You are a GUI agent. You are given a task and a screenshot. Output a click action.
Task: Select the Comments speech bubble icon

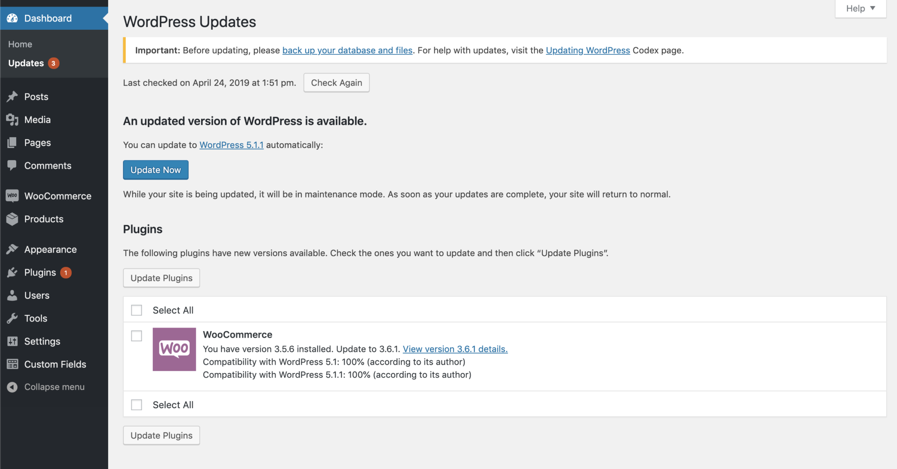[12, 166]
